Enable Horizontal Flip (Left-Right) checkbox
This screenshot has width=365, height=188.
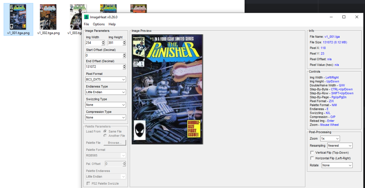pyautogui.click(x=312, y=158)
